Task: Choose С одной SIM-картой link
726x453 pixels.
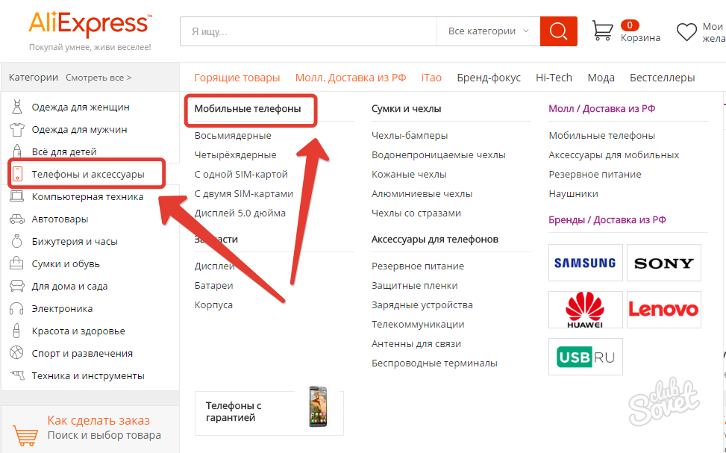Action: click(241, 175)
